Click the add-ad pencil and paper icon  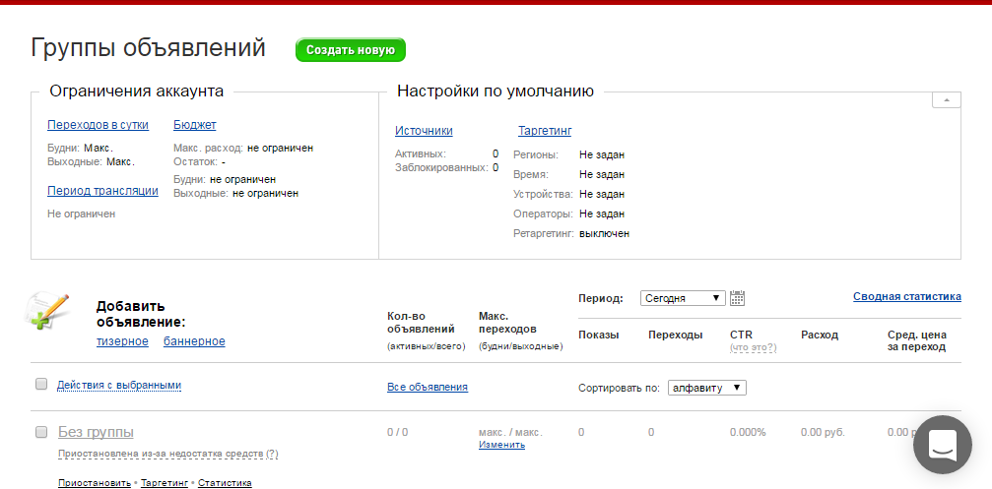(x=47, y=310)
